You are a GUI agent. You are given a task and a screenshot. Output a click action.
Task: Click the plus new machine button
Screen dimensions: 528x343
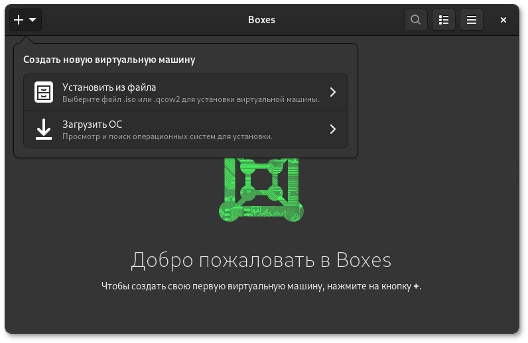point(25,20)
